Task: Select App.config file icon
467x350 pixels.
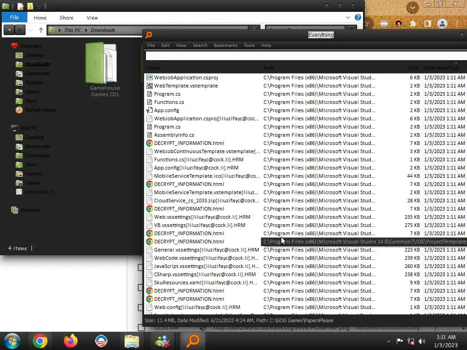Action: [x=150, y=110]
